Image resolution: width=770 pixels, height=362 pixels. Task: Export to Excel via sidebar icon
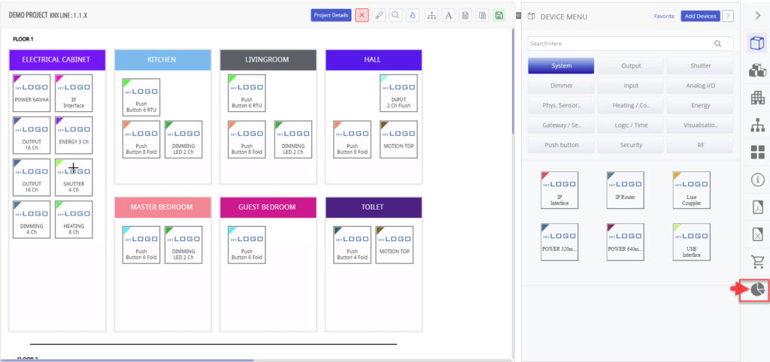click(x=758, y=234)
